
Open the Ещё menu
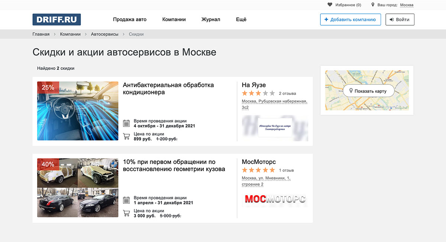coord(241,20)
